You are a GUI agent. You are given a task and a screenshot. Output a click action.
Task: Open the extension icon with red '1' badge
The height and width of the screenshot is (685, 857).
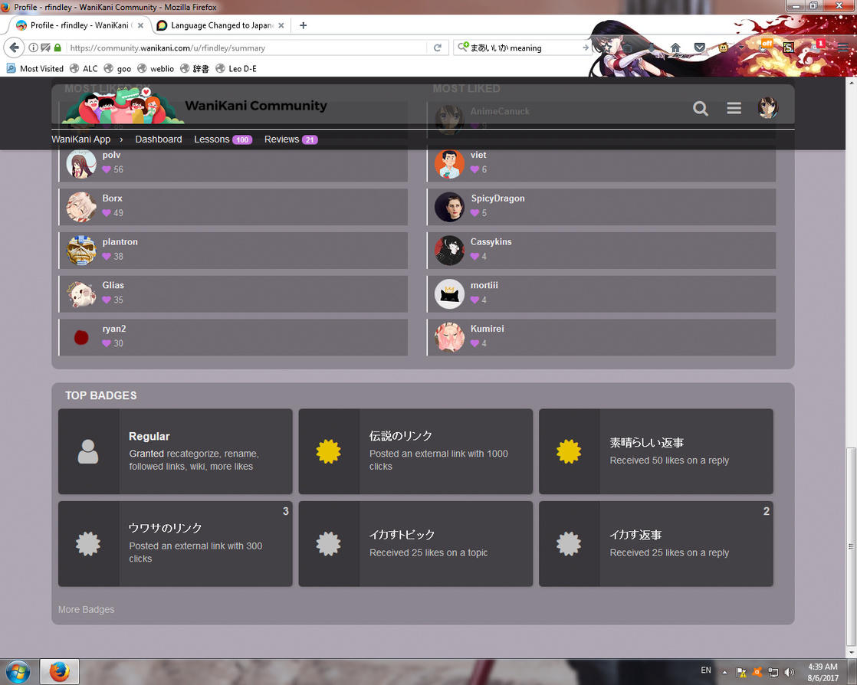click(818, 46)
